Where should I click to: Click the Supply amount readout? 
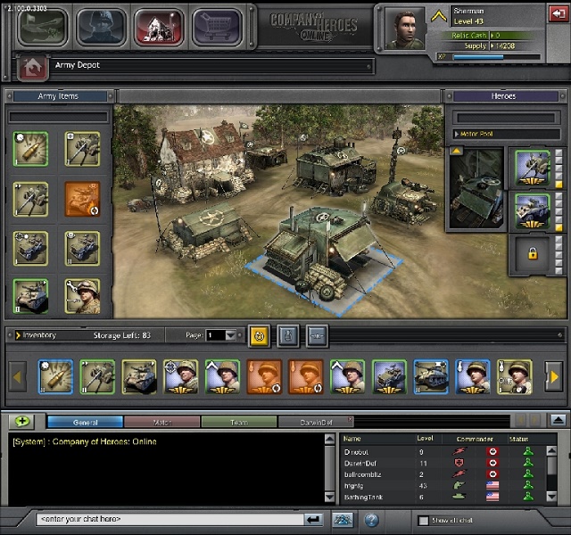pyautogui.click(x=505, y=45)
